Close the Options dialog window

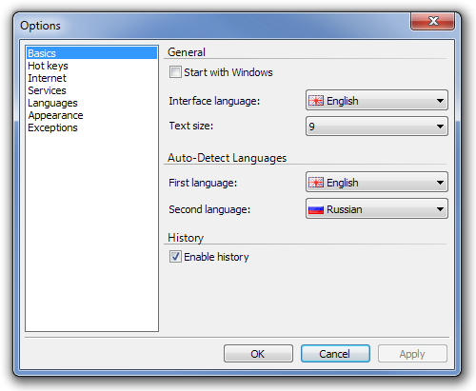(x=433, y=22)
